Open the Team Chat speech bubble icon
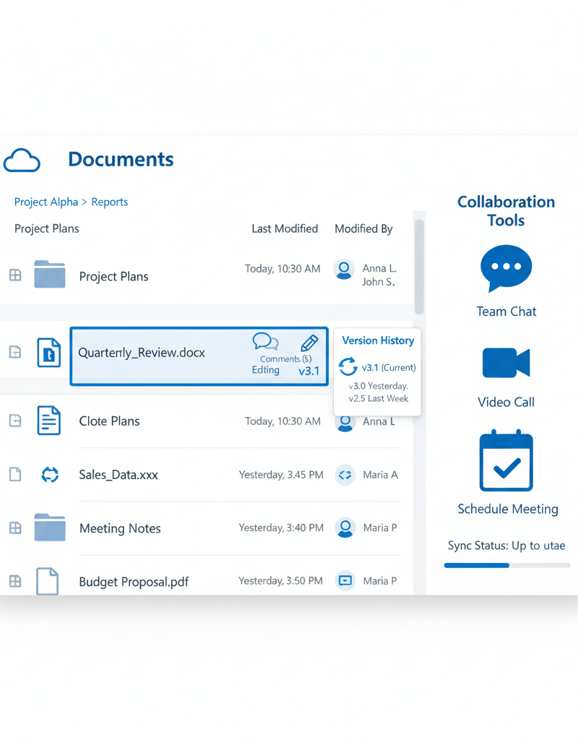This screenshot has height=740, width=578. [506, 269]
